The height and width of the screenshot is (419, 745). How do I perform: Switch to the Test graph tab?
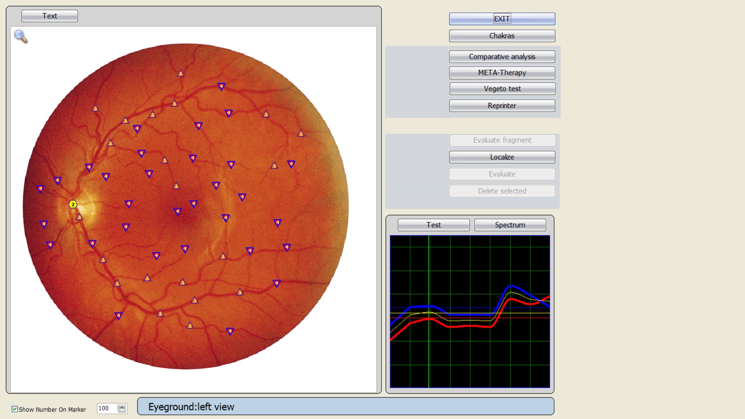[x=434, y=225]
